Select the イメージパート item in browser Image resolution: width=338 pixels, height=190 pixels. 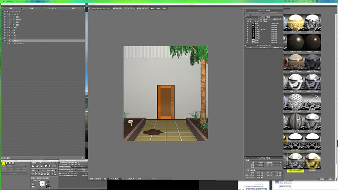pos(18,44)
